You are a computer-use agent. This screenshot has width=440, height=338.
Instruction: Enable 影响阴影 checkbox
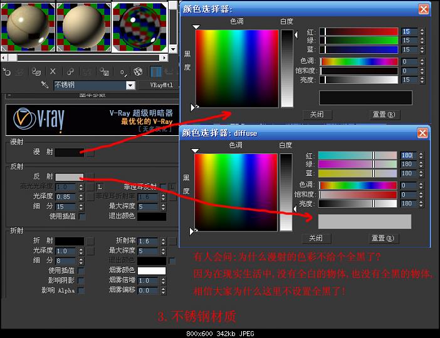click(81, 280)
